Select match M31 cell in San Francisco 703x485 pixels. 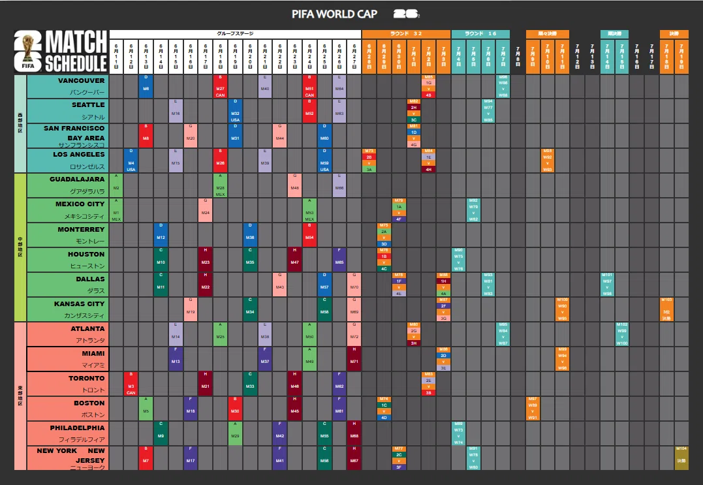[235, 136]
